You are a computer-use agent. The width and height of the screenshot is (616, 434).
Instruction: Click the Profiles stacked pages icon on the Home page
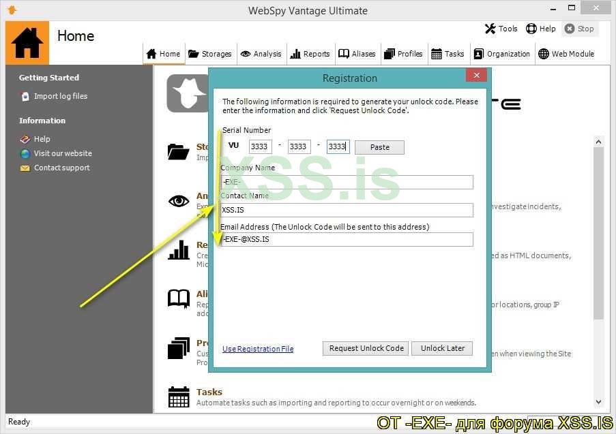(179, 348)
